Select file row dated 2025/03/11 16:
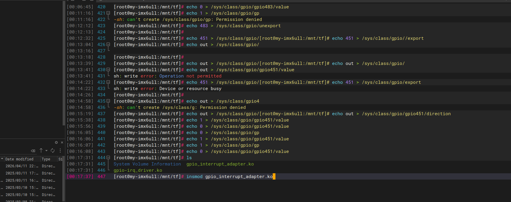The height and width of the screenshot is (202, 511). 31,180
